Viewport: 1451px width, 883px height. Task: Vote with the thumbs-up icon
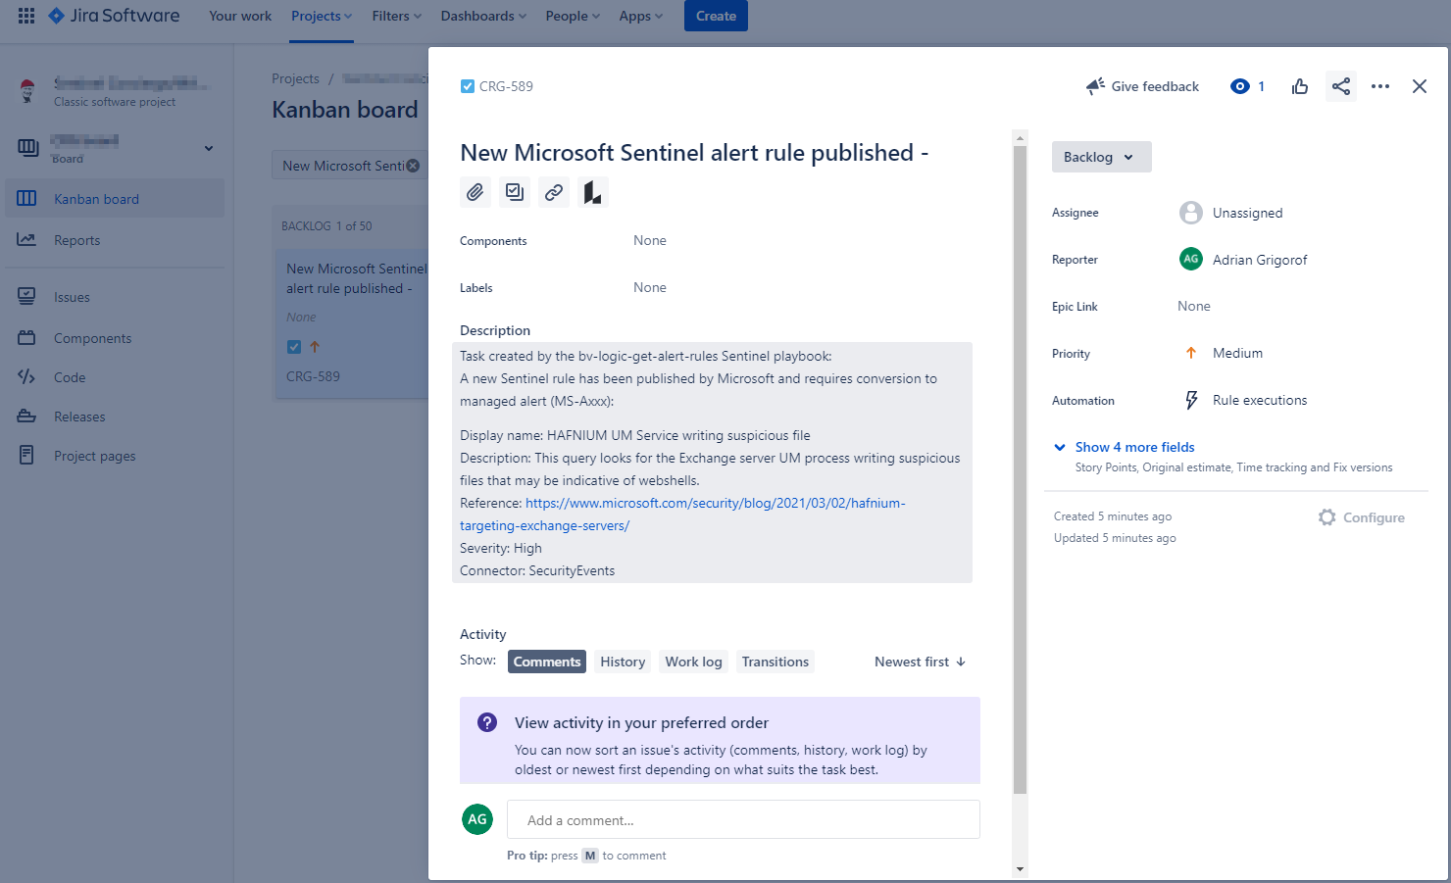click(1300, 86)
